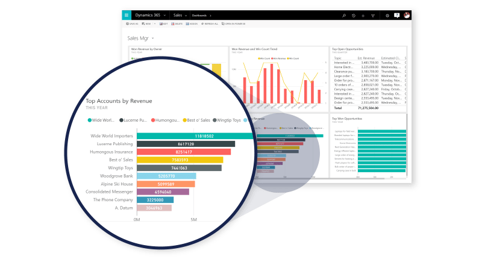Click the Lucerne Pu... legend color dot
The height and width of the screenshot is (271, 482).
pyautogui.click(x=122, y=120)
